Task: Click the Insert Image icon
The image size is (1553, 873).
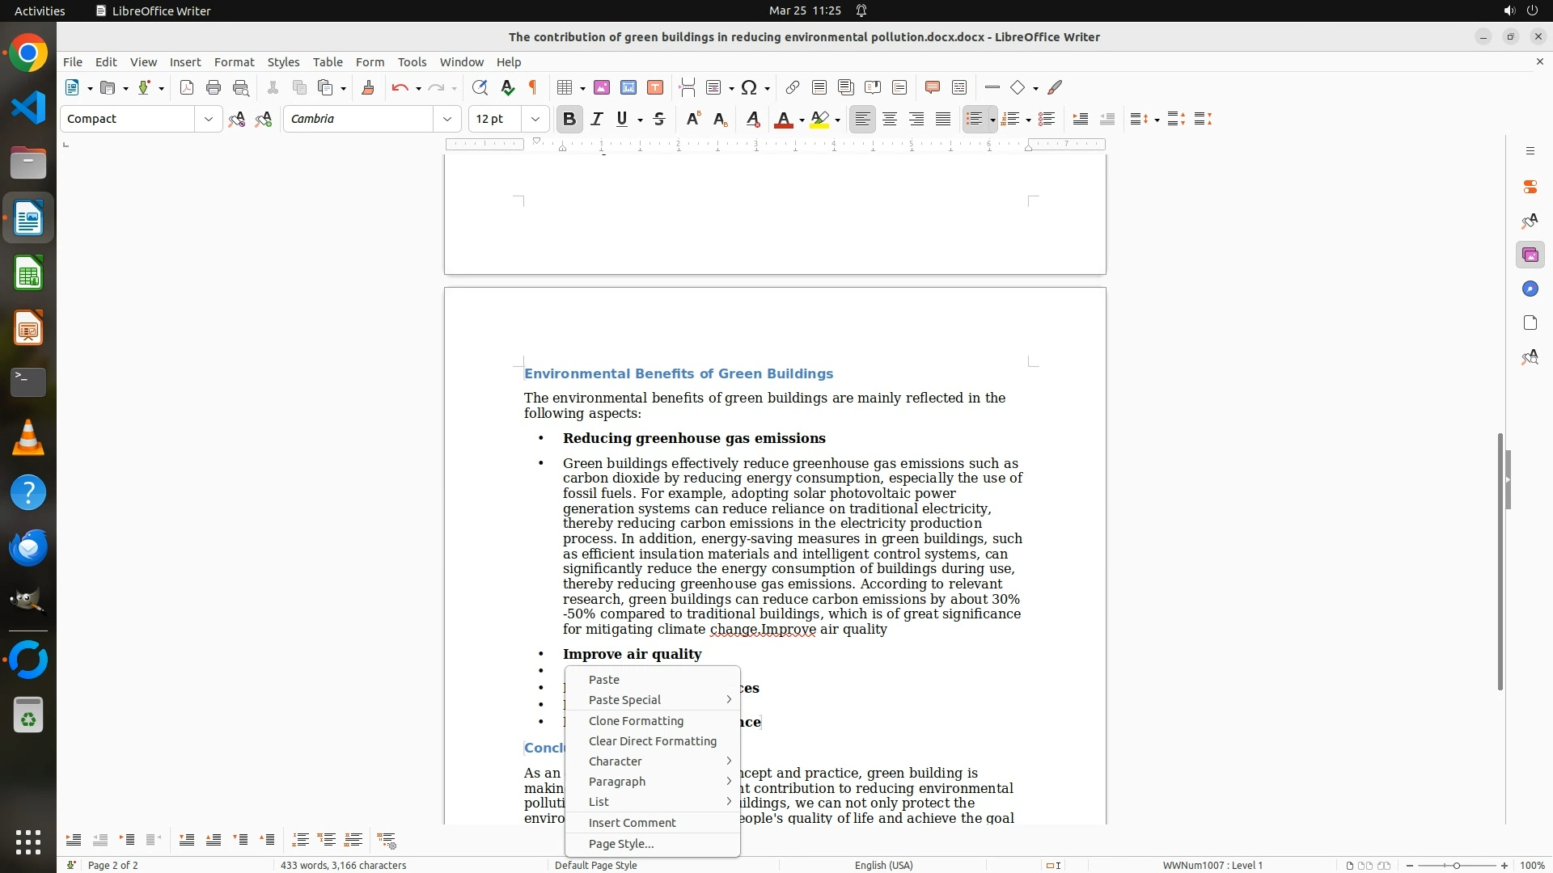Action: click(x=602, y=87)
